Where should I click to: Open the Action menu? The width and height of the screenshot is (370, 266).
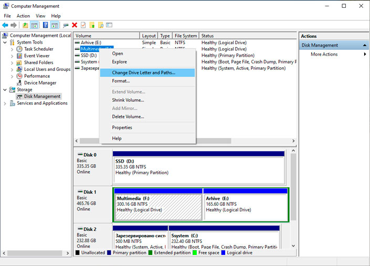pos(23,16)
